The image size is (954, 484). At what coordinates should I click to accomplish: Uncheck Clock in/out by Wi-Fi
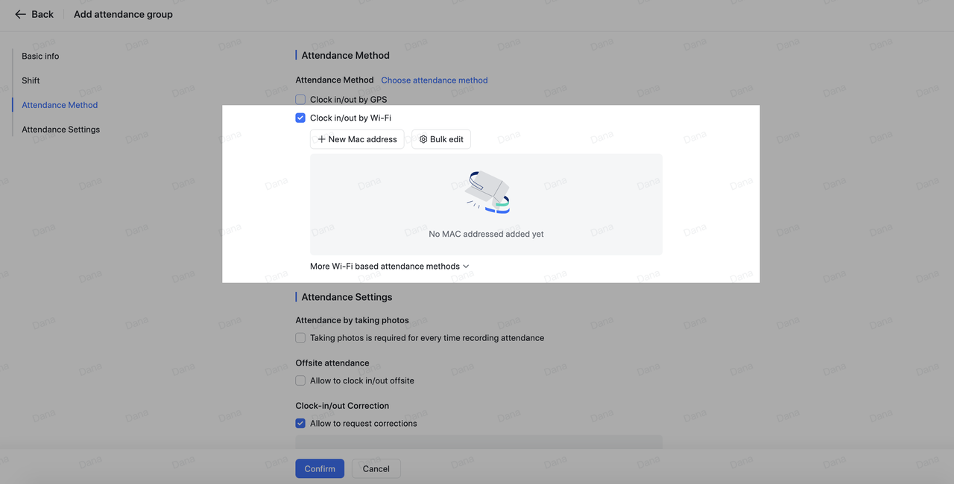(x=300, y=118)
